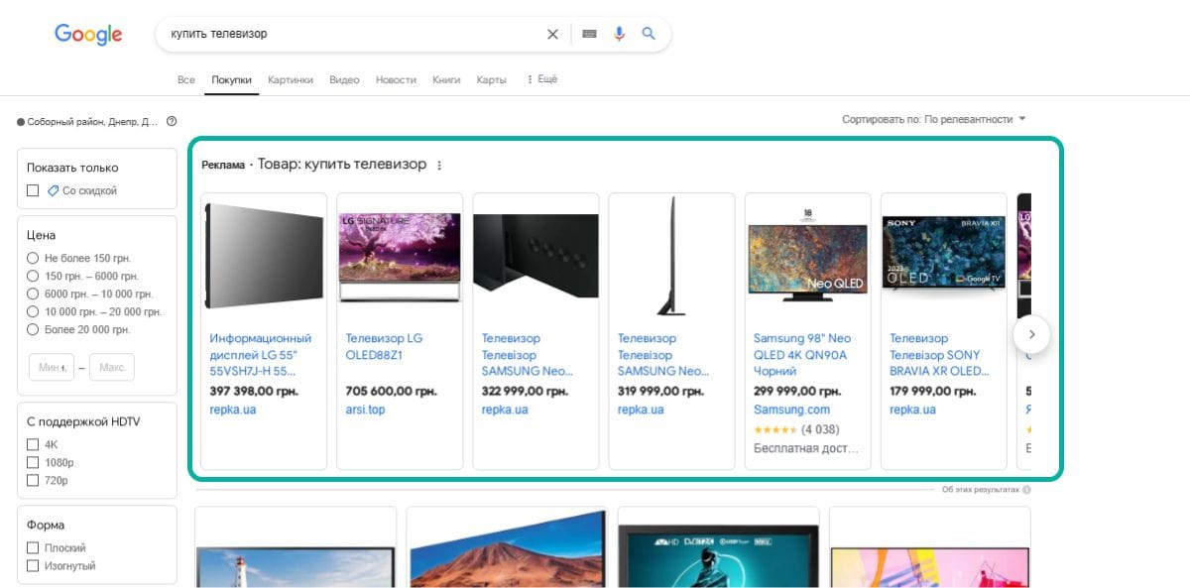Show next products with carousel arrow

(x=1031, y=334)
